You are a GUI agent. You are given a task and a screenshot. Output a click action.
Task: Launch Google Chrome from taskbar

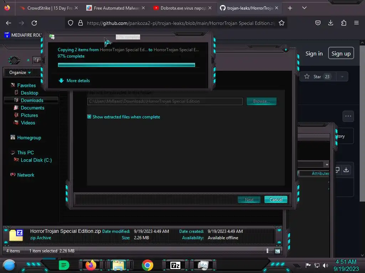[x=147, y=265]
